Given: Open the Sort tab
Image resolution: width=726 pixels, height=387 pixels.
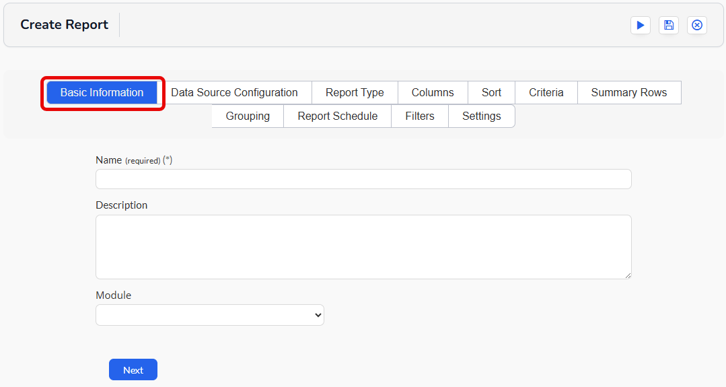Looking at the screenshot, I should click(x=491, y=93).
